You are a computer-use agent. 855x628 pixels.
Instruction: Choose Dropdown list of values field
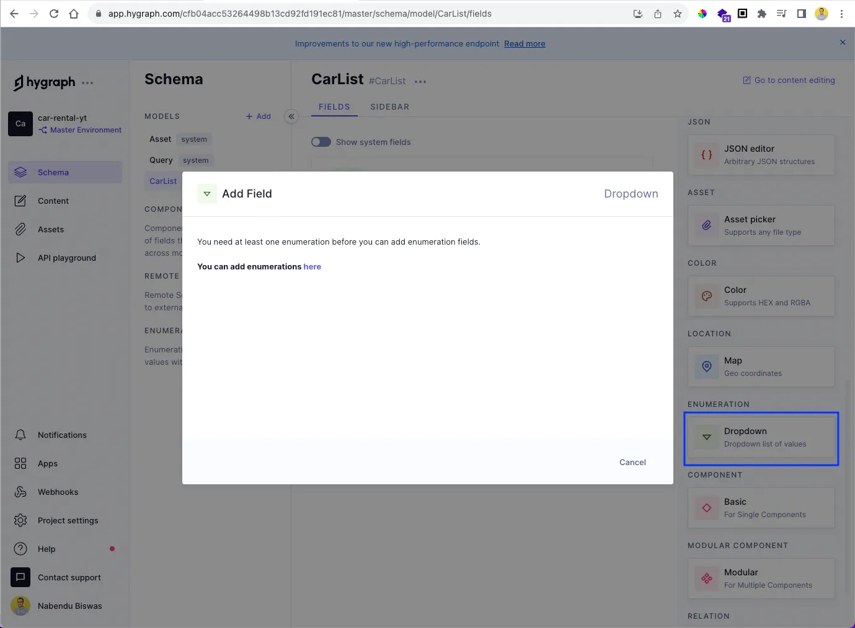click(761, 437)
